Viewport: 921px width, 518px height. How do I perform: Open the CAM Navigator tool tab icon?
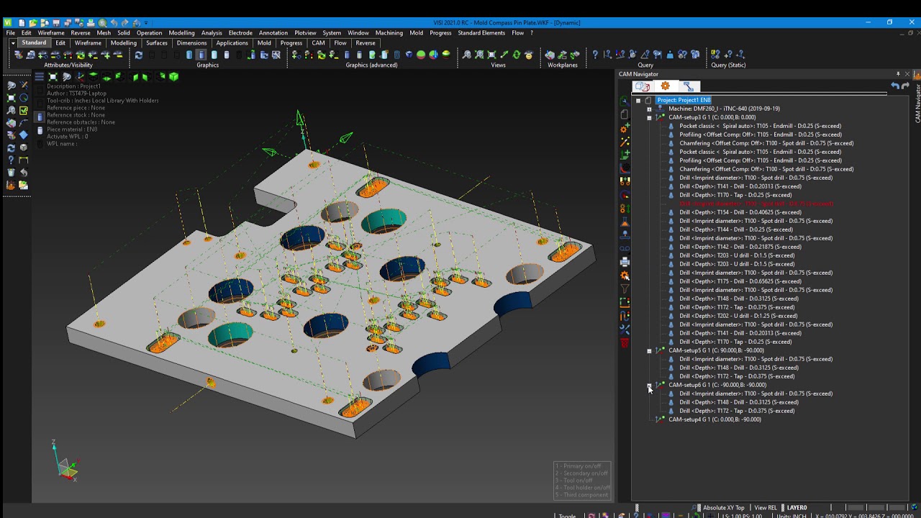tap(688, 86)
